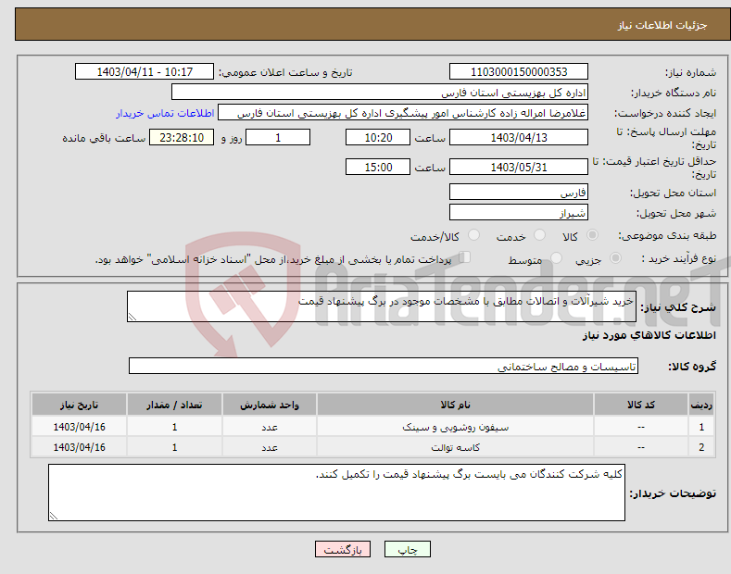Click the عدد unit cell in کاسه توالت row
Viewport: 731px width, 574px height.
[270, 447]
